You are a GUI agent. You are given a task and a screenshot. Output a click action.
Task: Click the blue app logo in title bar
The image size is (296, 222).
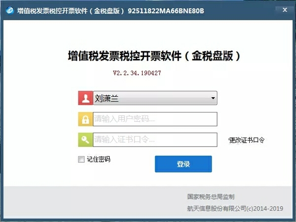point(10,10)
